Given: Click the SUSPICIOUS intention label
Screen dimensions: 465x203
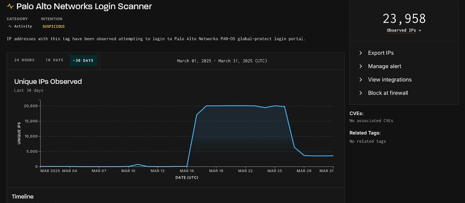Looking at the screenshot, I should [53, 26].
